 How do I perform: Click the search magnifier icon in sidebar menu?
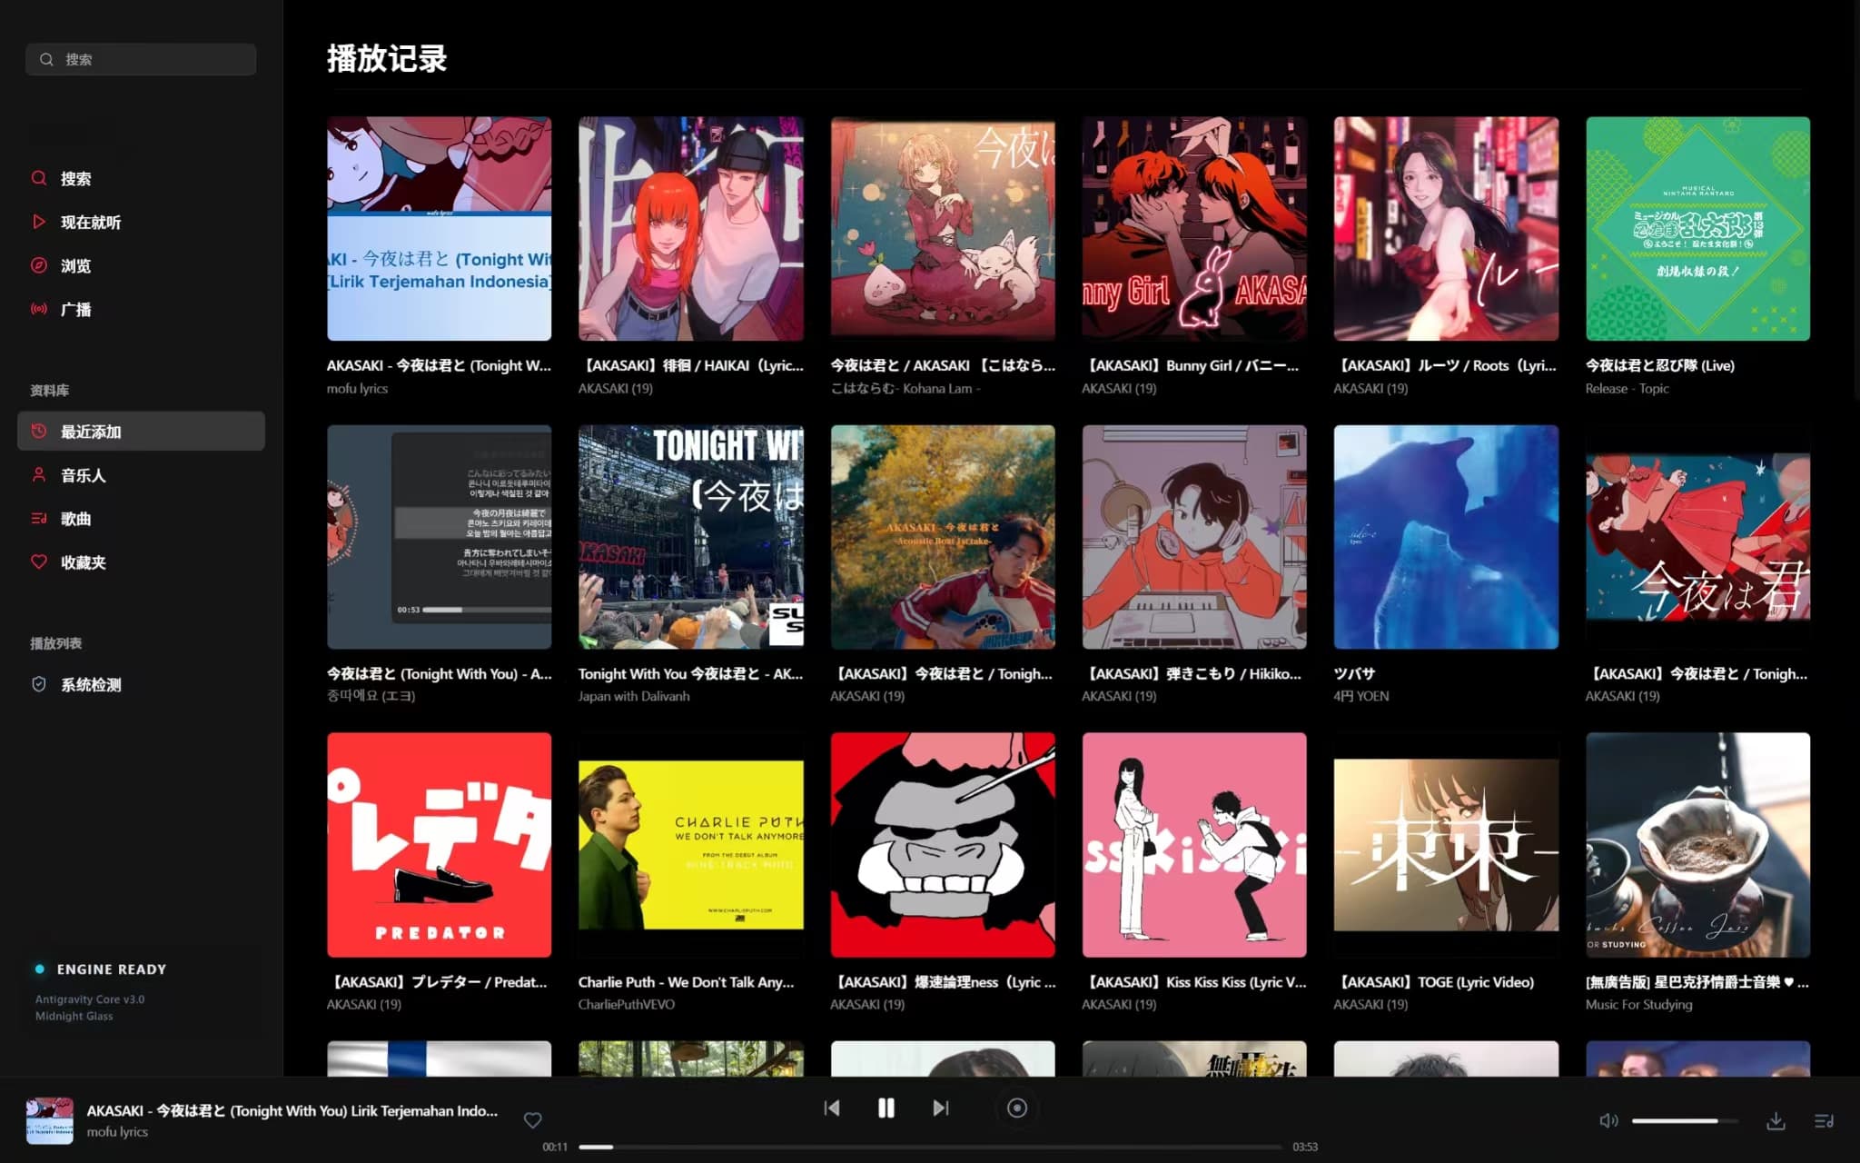coord(39,178)
